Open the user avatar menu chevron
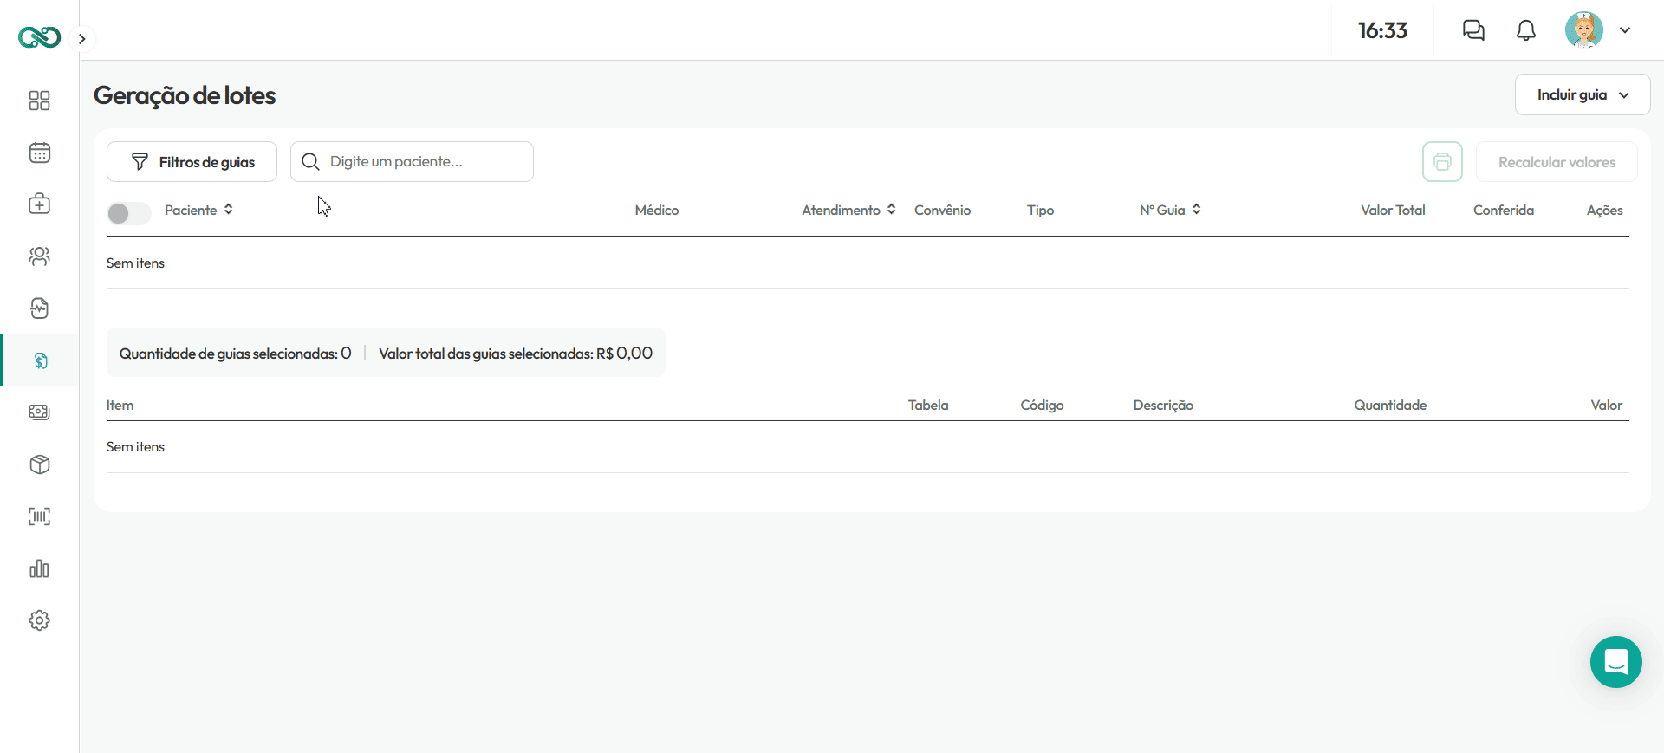 1625,30
